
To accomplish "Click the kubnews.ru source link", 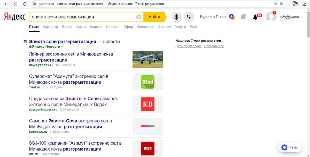I will point(38,132).
